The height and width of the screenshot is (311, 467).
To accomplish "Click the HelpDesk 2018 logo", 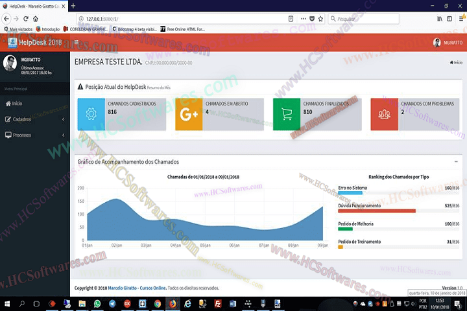I will tap(34, 43).
